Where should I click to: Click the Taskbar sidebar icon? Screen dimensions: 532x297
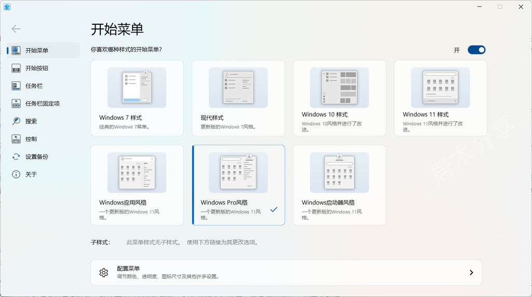[16, 86]
